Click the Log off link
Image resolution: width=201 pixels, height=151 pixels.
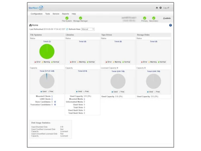[x=166, y=8]
